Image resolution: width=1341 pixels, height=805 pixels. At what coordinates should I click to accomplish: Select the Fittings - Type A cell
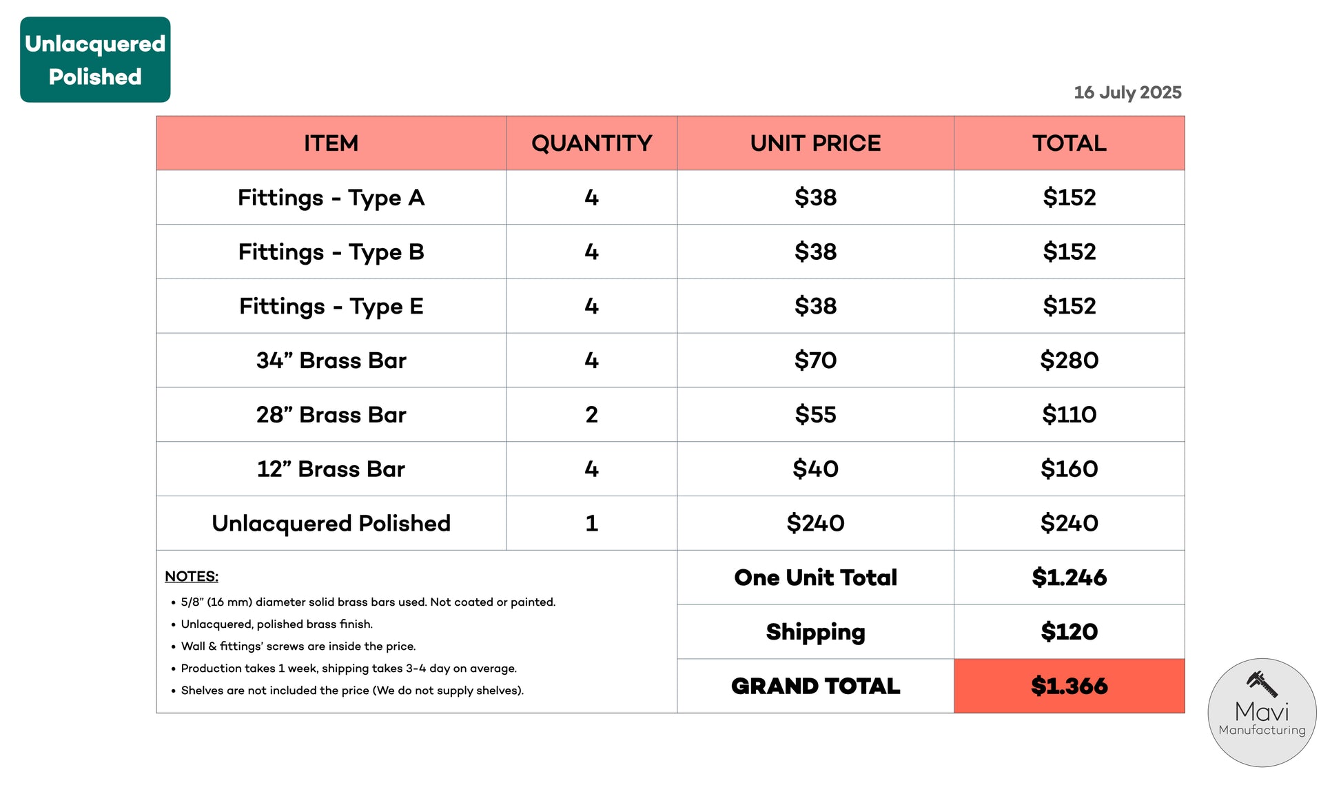(331, 197)
